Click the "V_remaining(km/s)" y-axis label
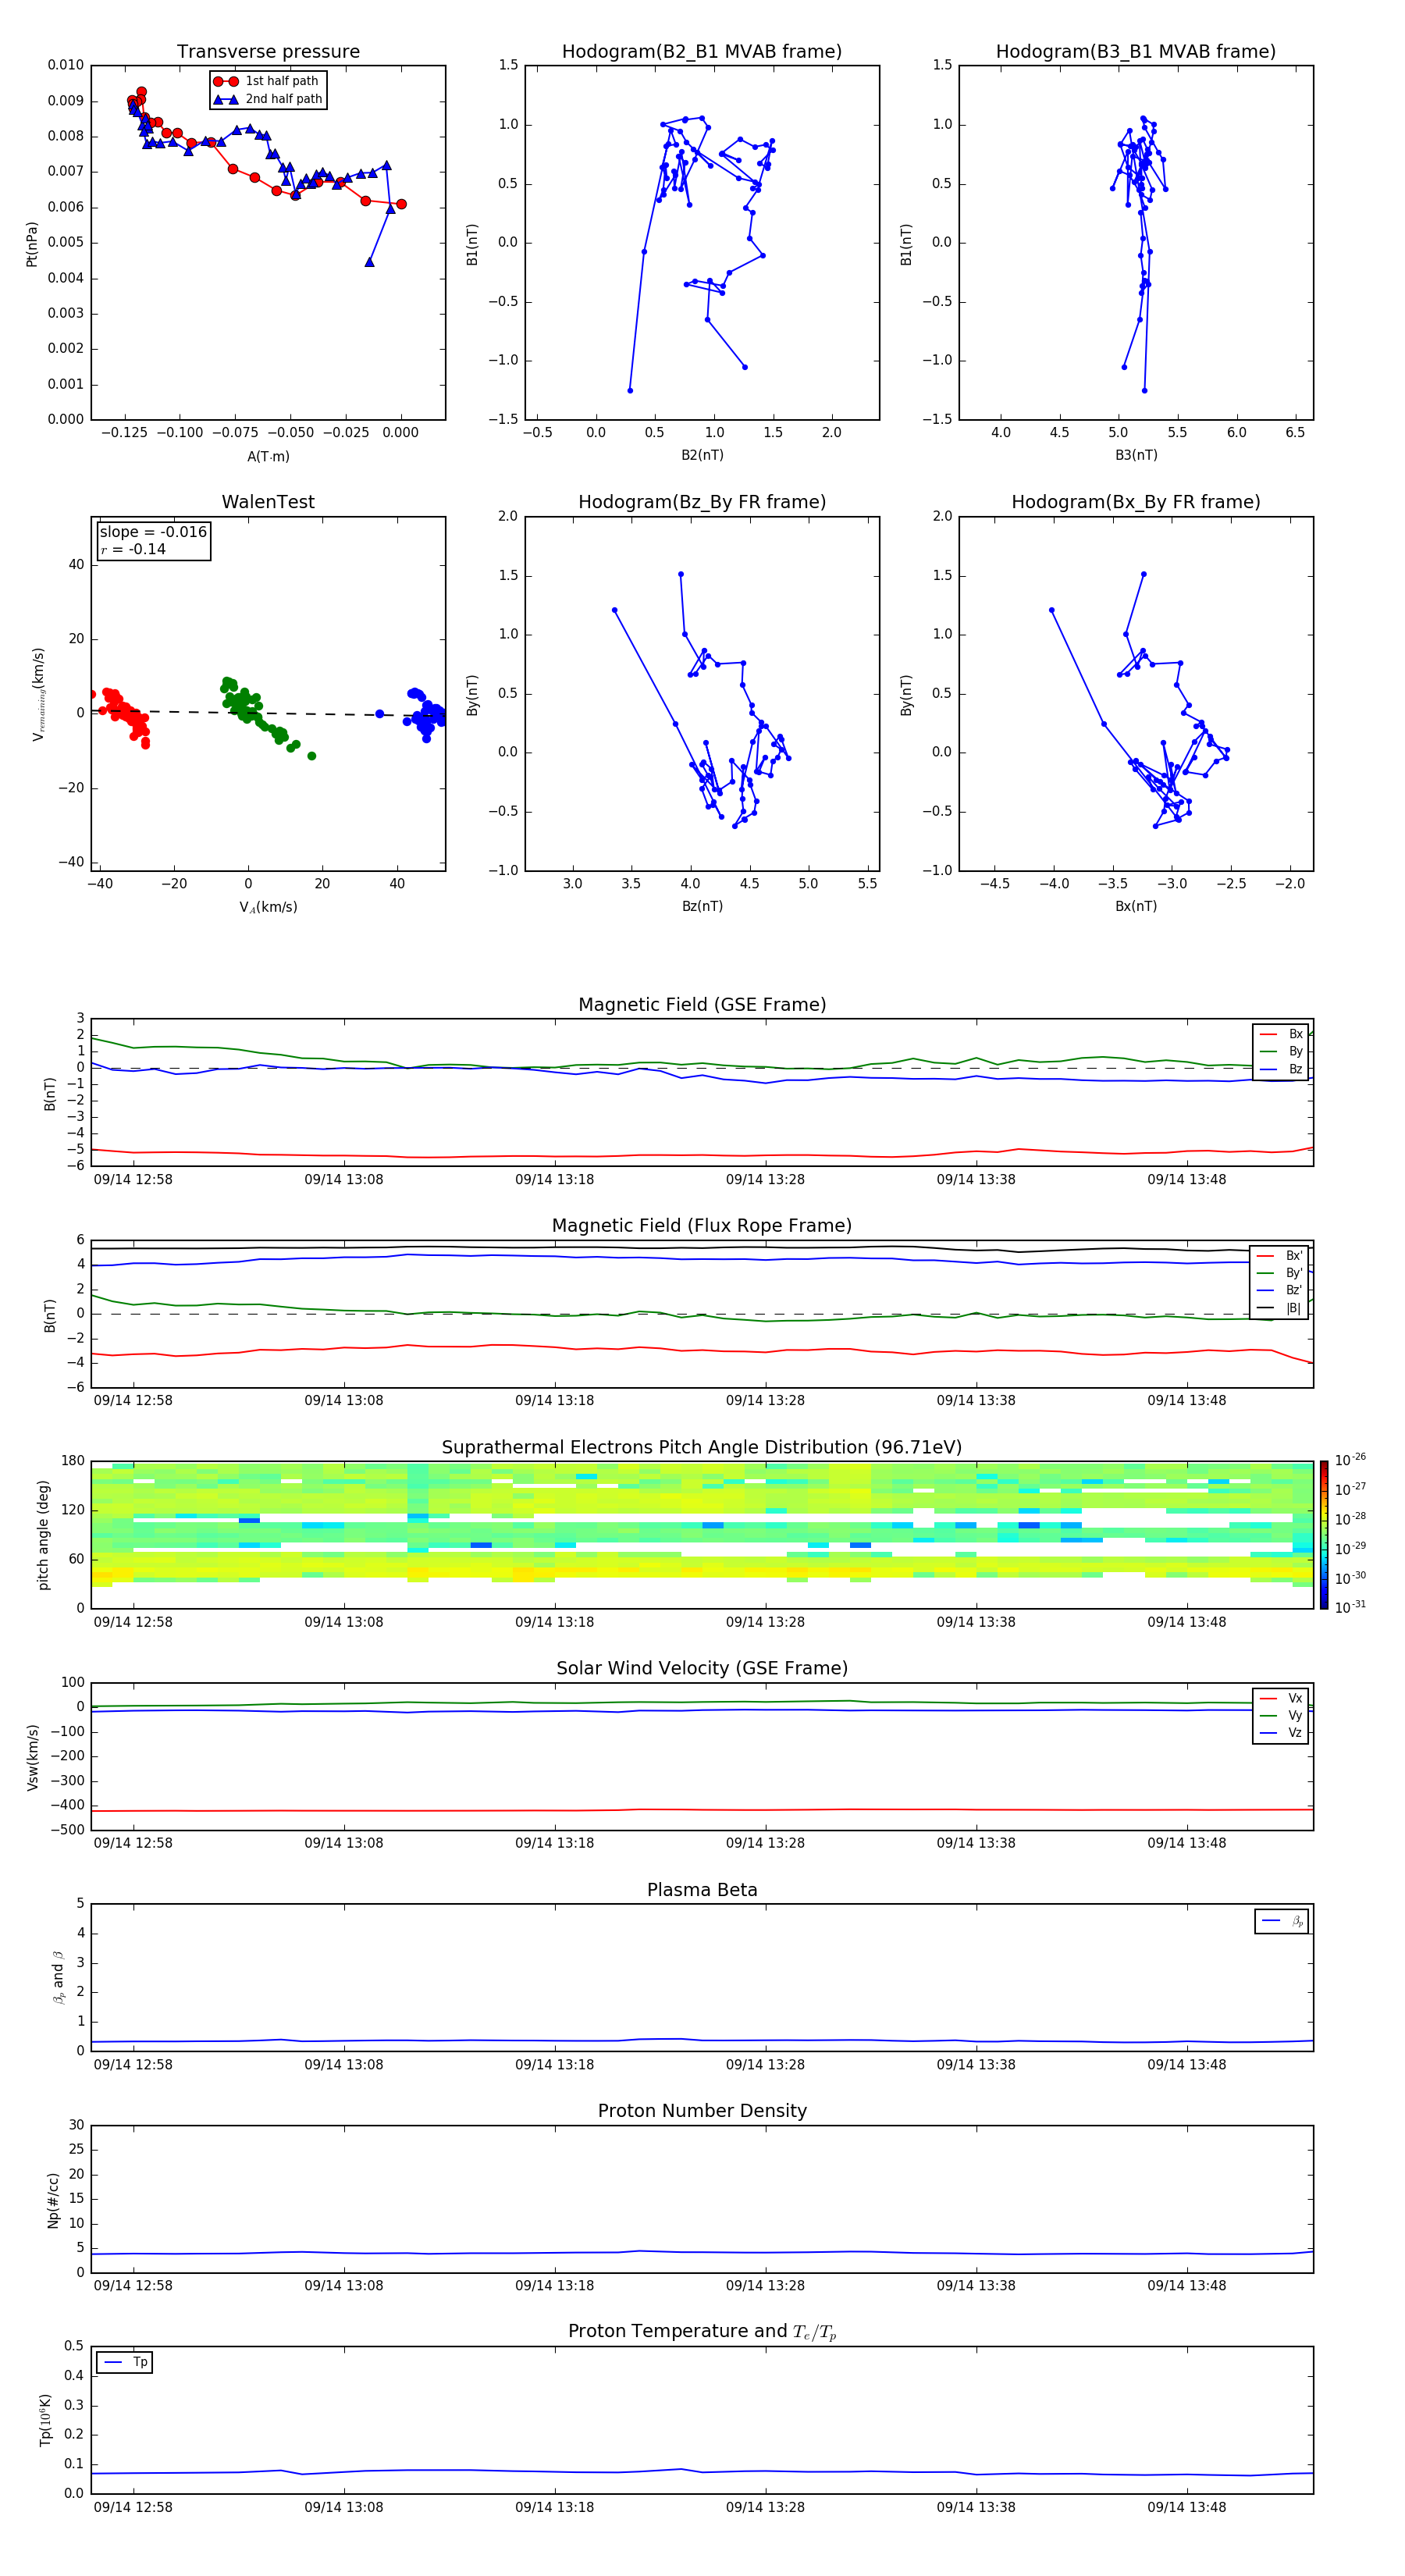1405x2576 pixels. click(38, 694)
